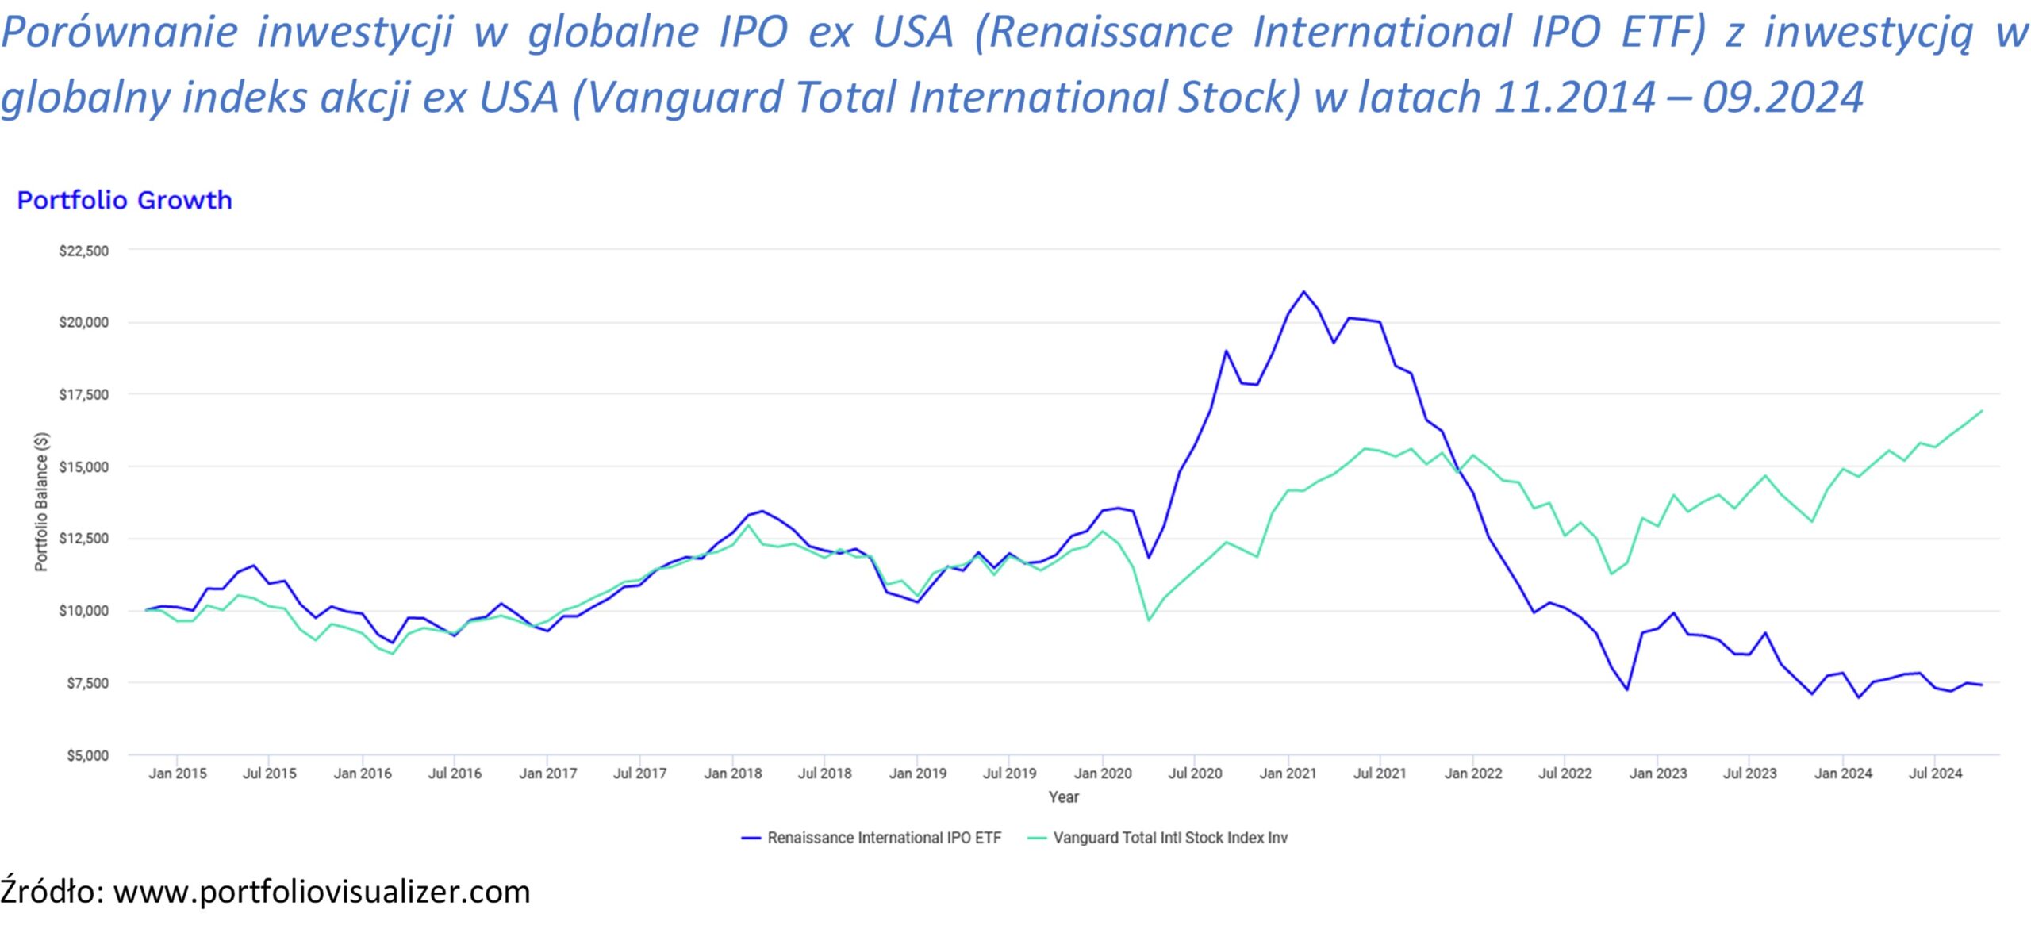
Task: Toggle Vanguard Total Intl Stock Index legend entry
Action: pyautogui.click(x=1169, y=838)
